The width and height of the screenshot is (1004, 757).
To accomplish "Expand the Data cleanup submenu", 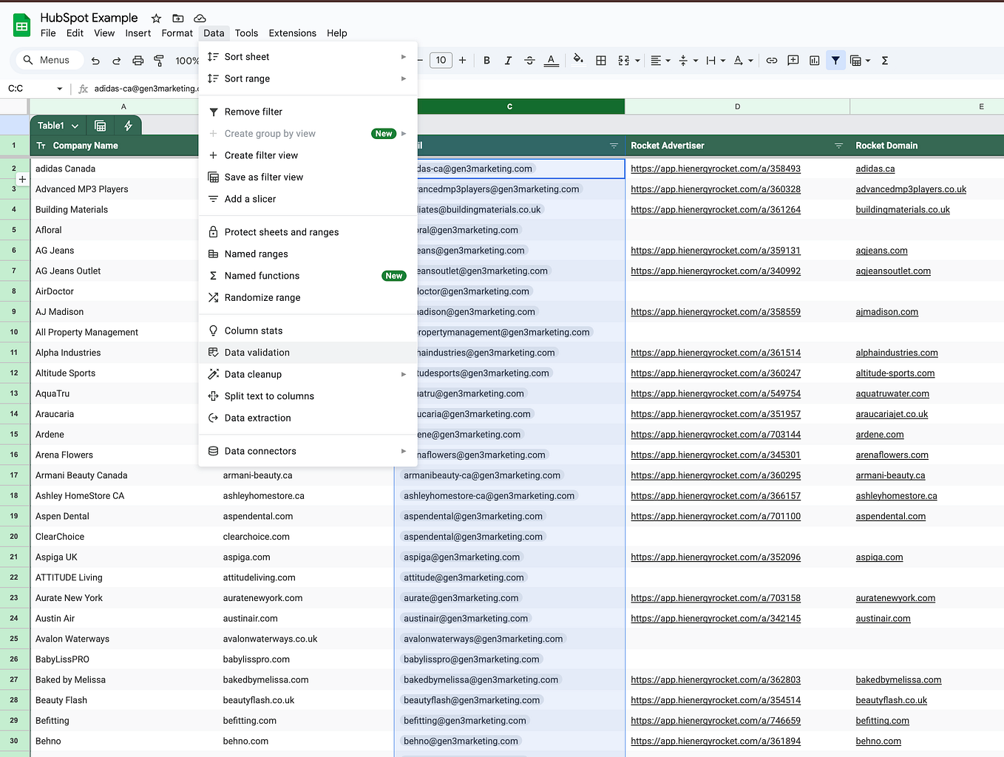I will [403, 374].
